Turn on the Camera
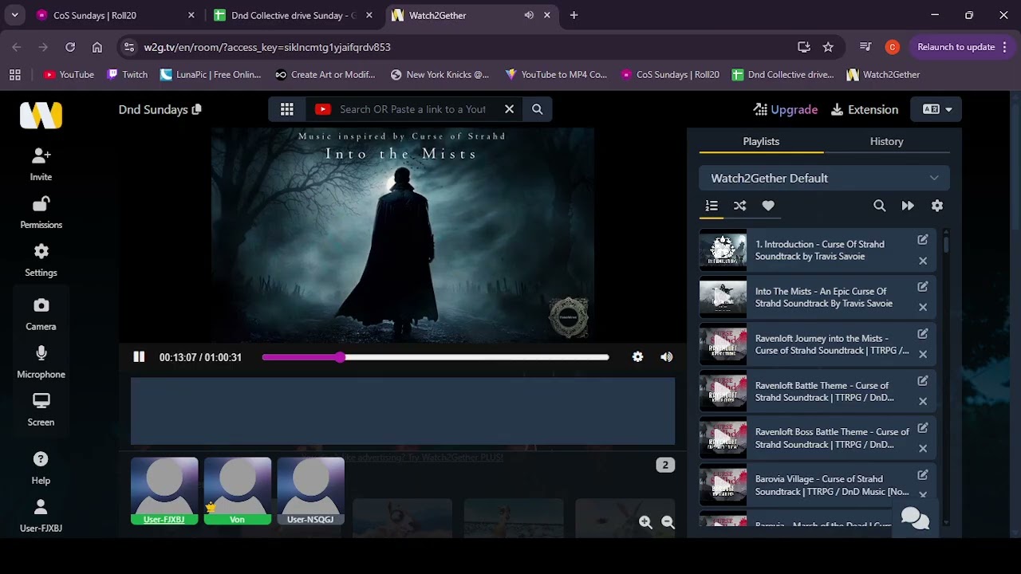Screen dimensions: 1021x574 click(41, 314)
